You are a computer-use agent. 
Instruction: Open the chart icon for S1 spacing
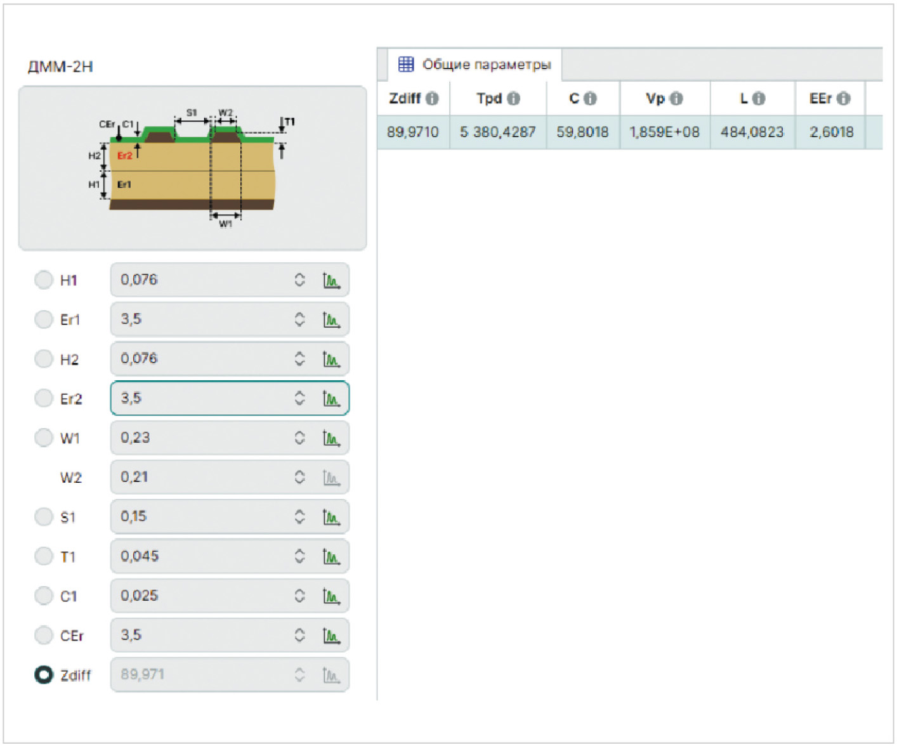tap(331, 517)
